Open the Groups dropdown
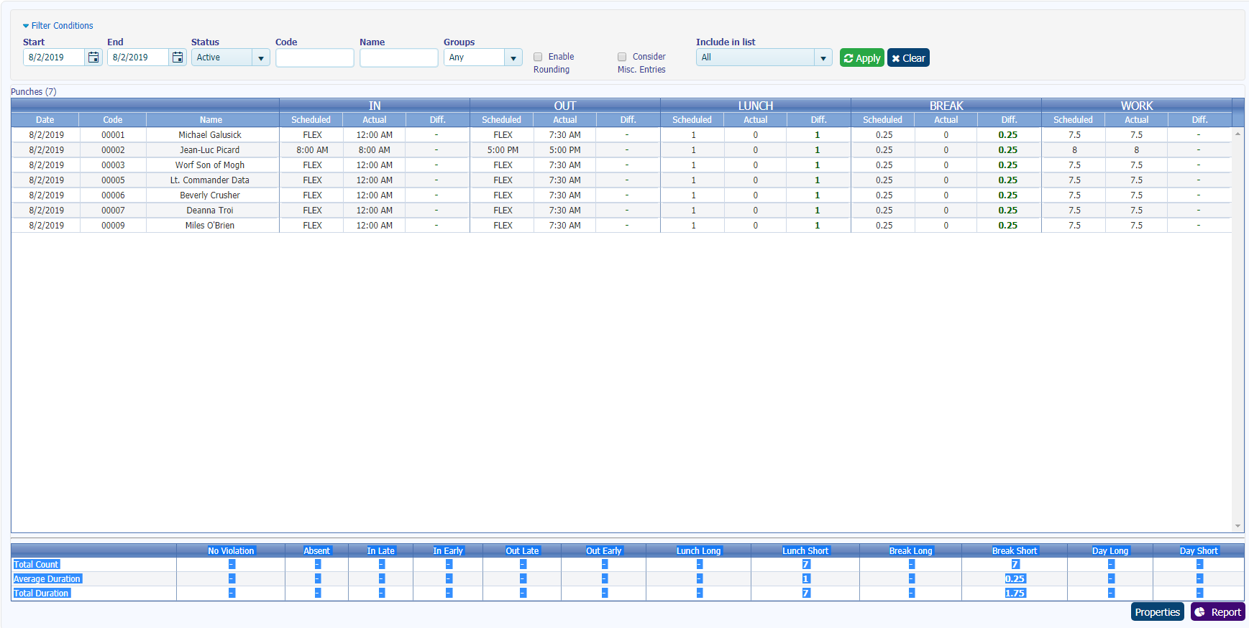Screen dimensions: 1249x628 click(x=513, y=58)
